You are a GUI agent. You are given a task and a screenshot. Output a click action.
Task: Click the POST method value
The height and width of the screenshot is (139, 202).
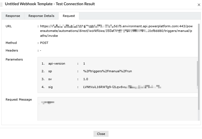pos(44,43)
